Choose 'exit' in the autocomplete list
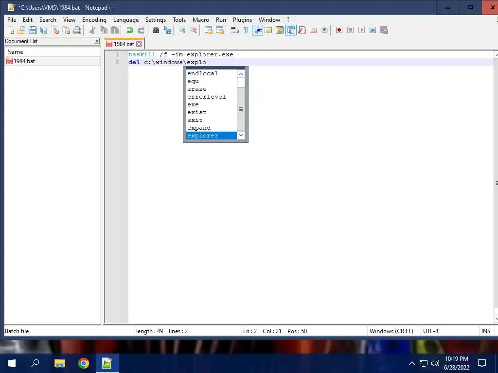498x373 pixels. [x=212, y=120]
